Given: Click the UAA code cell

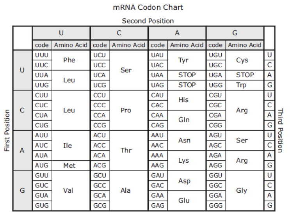Looking at the screenshot, I should coord(158,75).
